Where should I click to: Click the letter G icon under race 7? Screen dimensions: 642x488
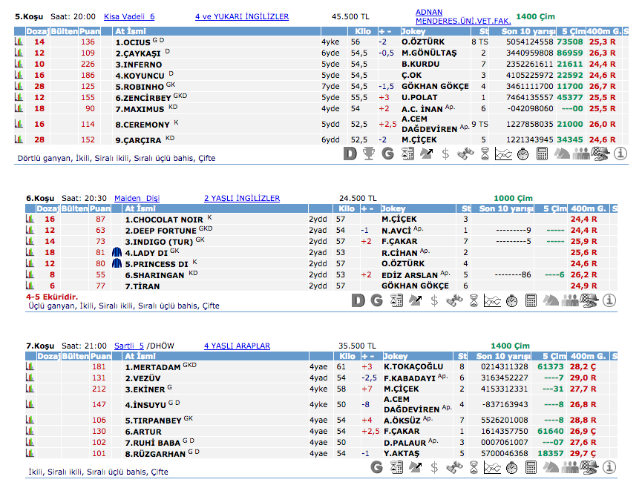pyautogui.click(x=378, y=466)
